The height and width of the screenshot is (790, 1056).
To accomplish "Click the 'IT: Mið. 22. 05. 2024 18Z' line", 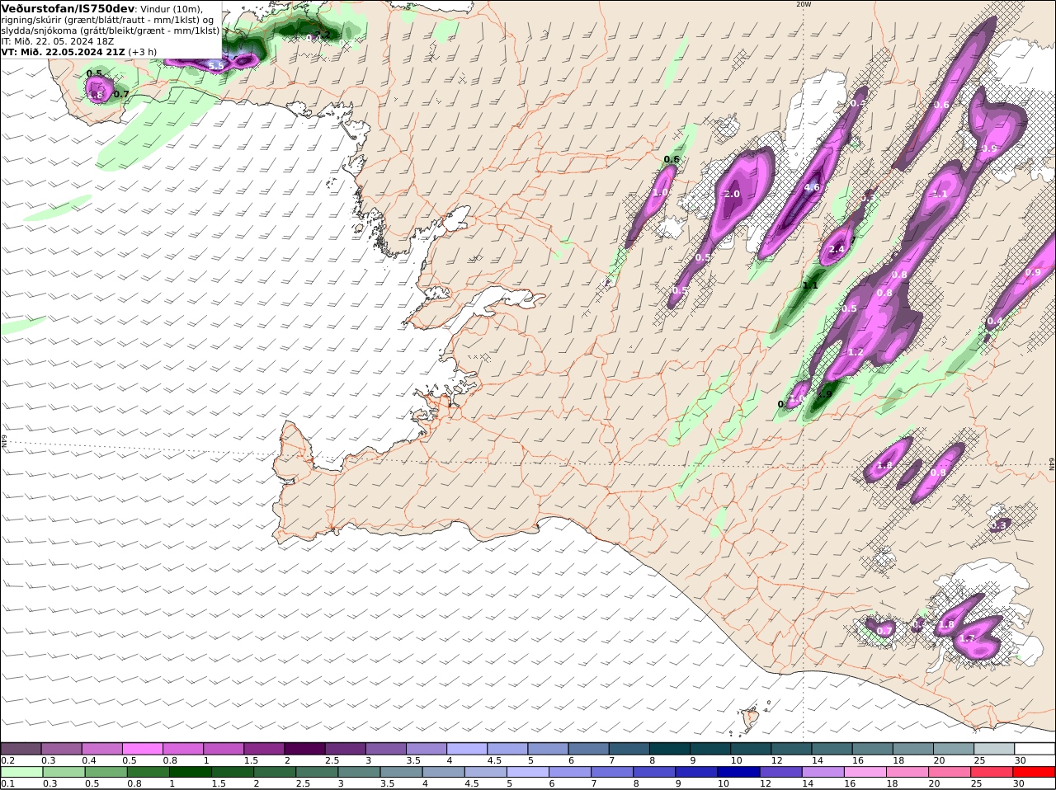I will click(57, 40).
